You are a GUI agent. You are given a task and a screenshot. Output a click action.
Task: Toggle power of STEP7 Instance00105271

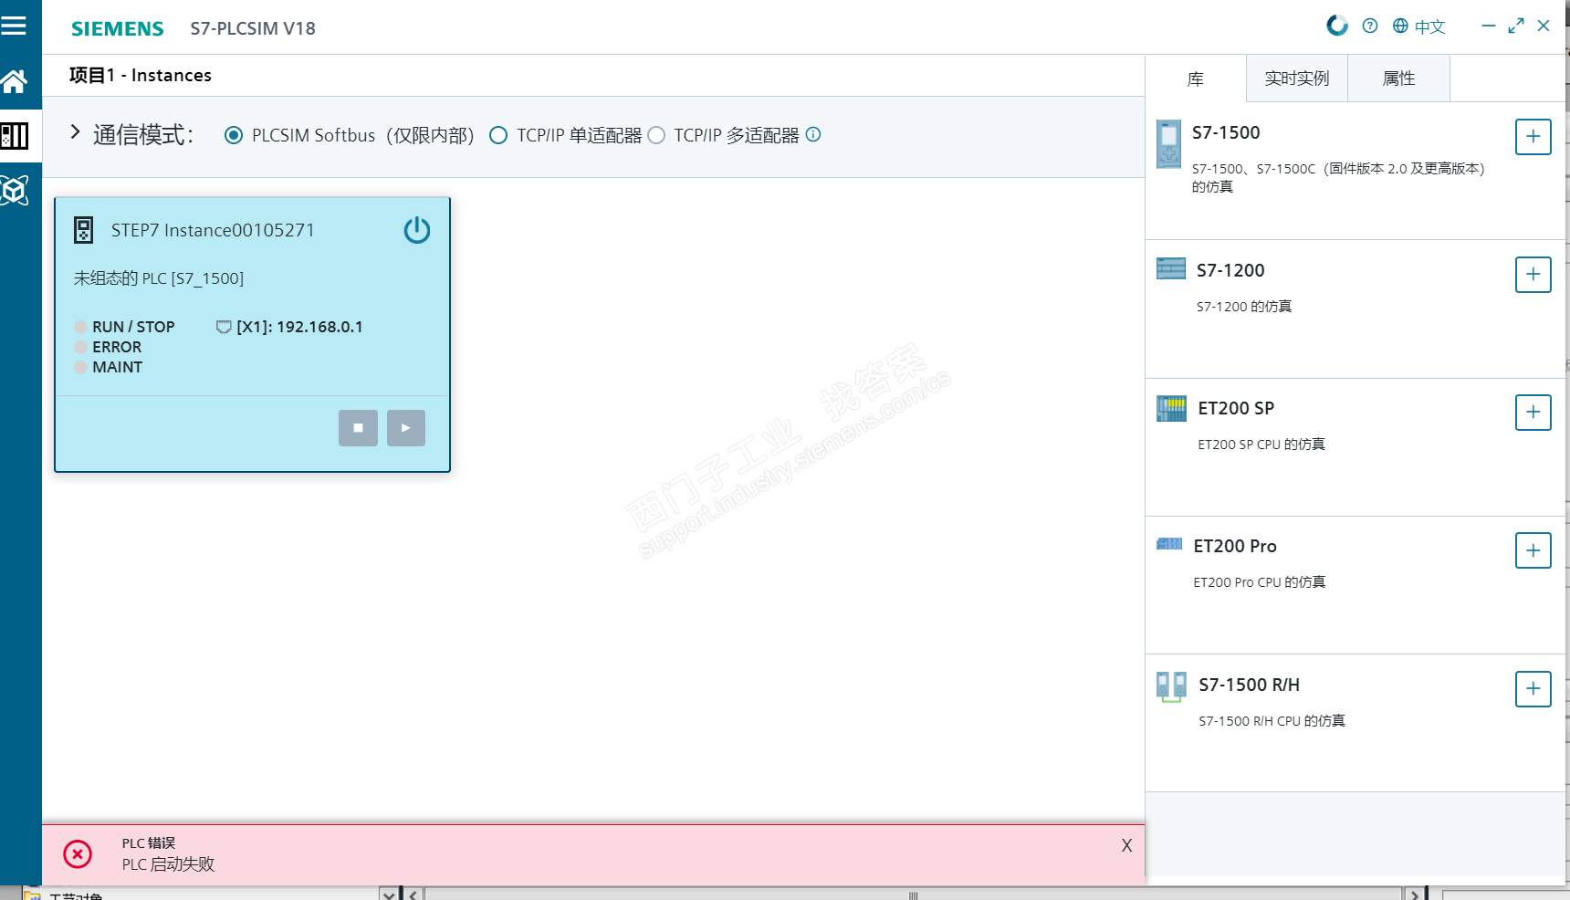[x=417, y=230]
